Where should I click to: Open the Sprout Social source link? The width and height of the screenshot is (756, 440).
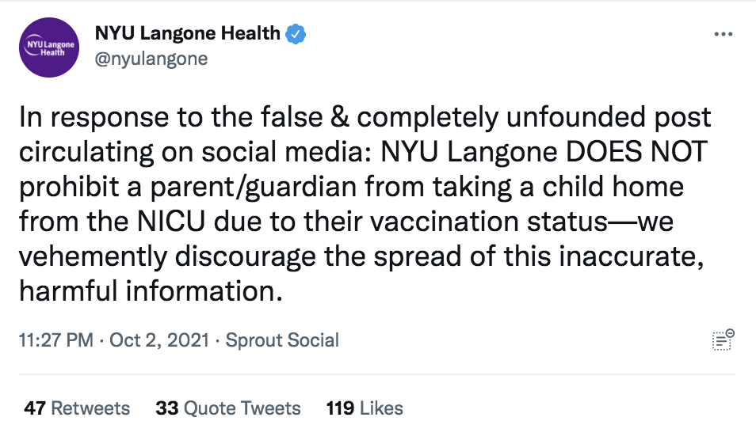tap(282, 341)
